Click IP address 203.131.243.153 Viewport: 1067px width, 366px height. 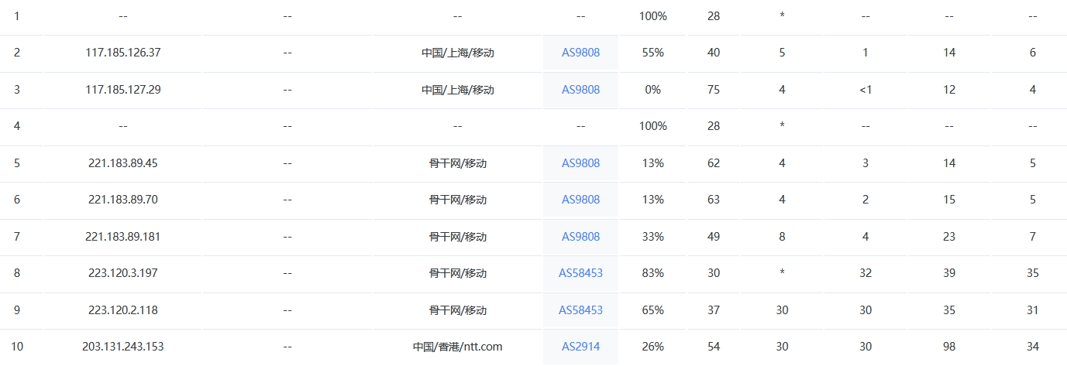(x=122, y=347)
